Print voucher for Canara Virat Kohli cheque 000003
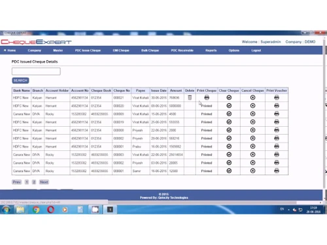Viewport: 327px width, 245px height. coord(277,155)
